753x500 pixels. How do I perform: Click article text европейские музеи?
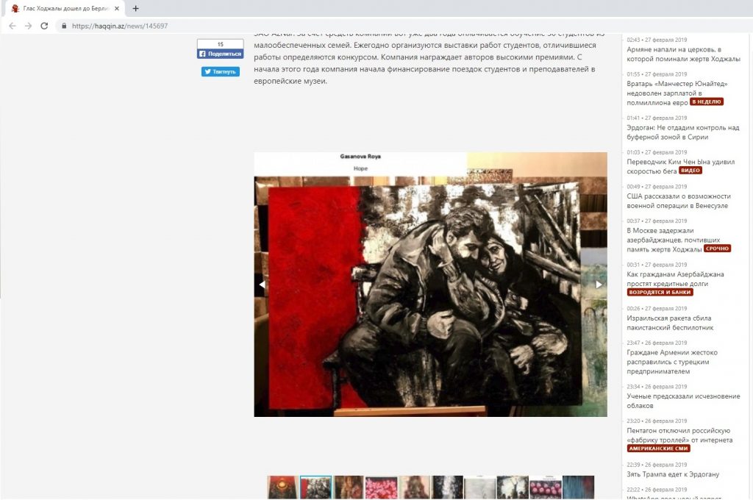pyautogui.click(x=290, y=81)
